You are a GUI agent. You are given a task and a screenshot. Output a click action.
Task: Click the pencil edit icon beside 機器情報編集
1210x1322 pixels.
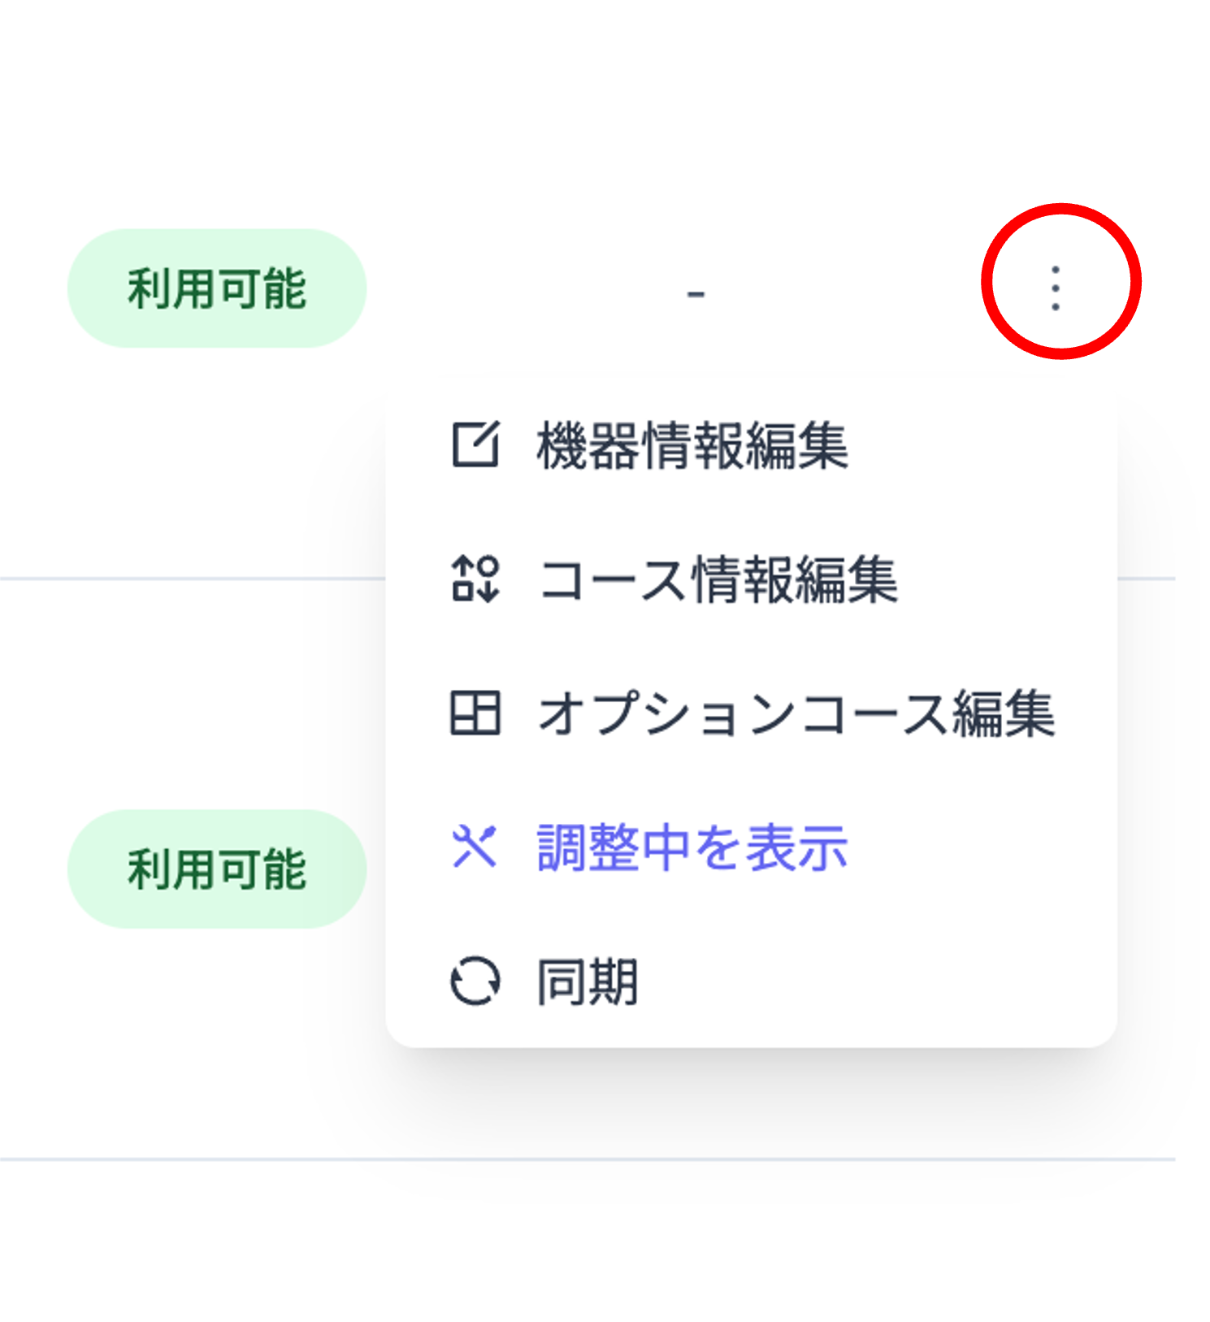click(x=475, y=444)
